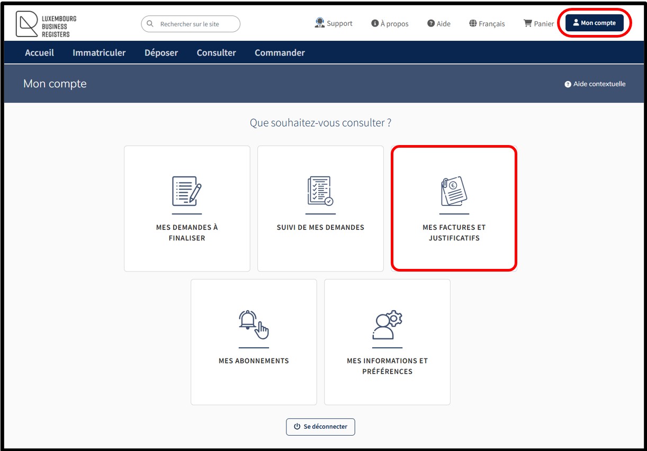Click the euro invoice documents icon
The image size is (647, 451).
454,191
